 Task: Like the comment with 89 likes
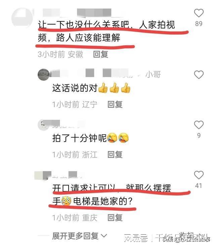(x=199, y=13)
